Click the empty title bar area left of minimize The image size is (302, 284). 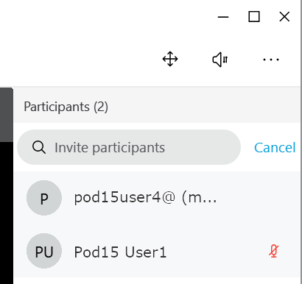[x=105, y=17]
